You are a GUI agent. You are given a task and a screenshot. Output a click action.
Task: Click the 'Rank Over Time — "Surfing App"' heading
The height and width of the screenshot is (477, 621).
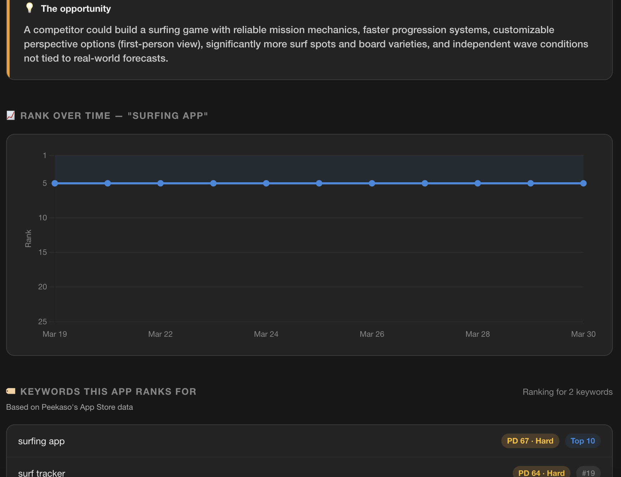[x=114, y=116]
